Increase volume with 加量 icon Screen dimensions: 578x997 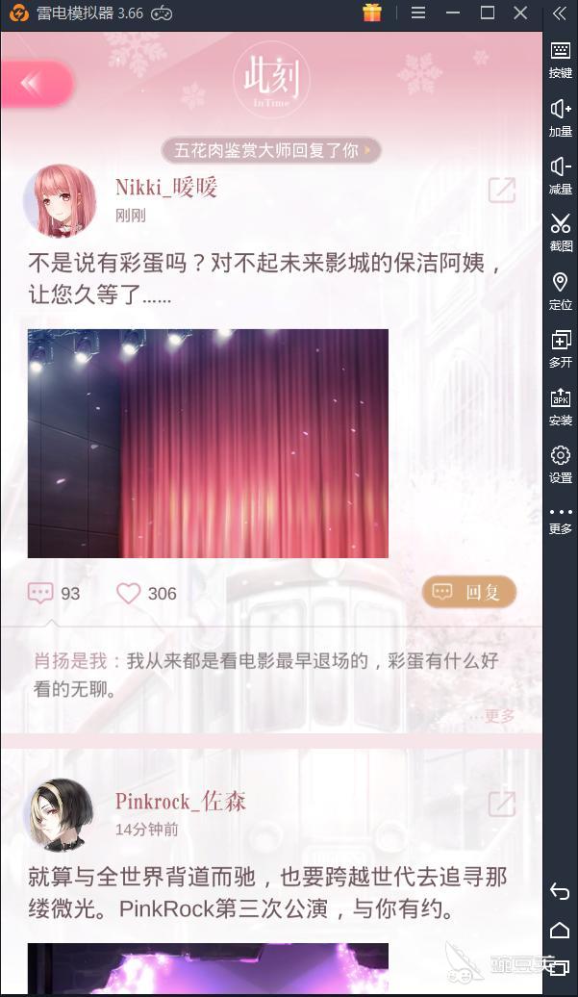click(x=561, y=119)
